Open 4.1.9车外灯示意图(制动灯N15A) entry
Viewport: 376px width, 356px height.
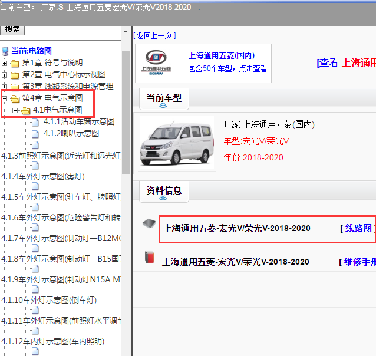[x=61, y=280]
